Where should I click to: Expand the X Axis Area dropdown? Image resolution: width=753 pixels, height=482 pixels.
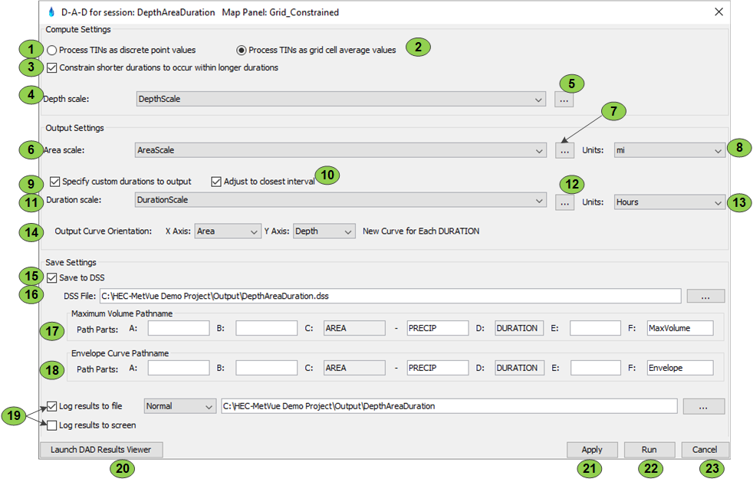pyautogui.click(x=254, y=231)
